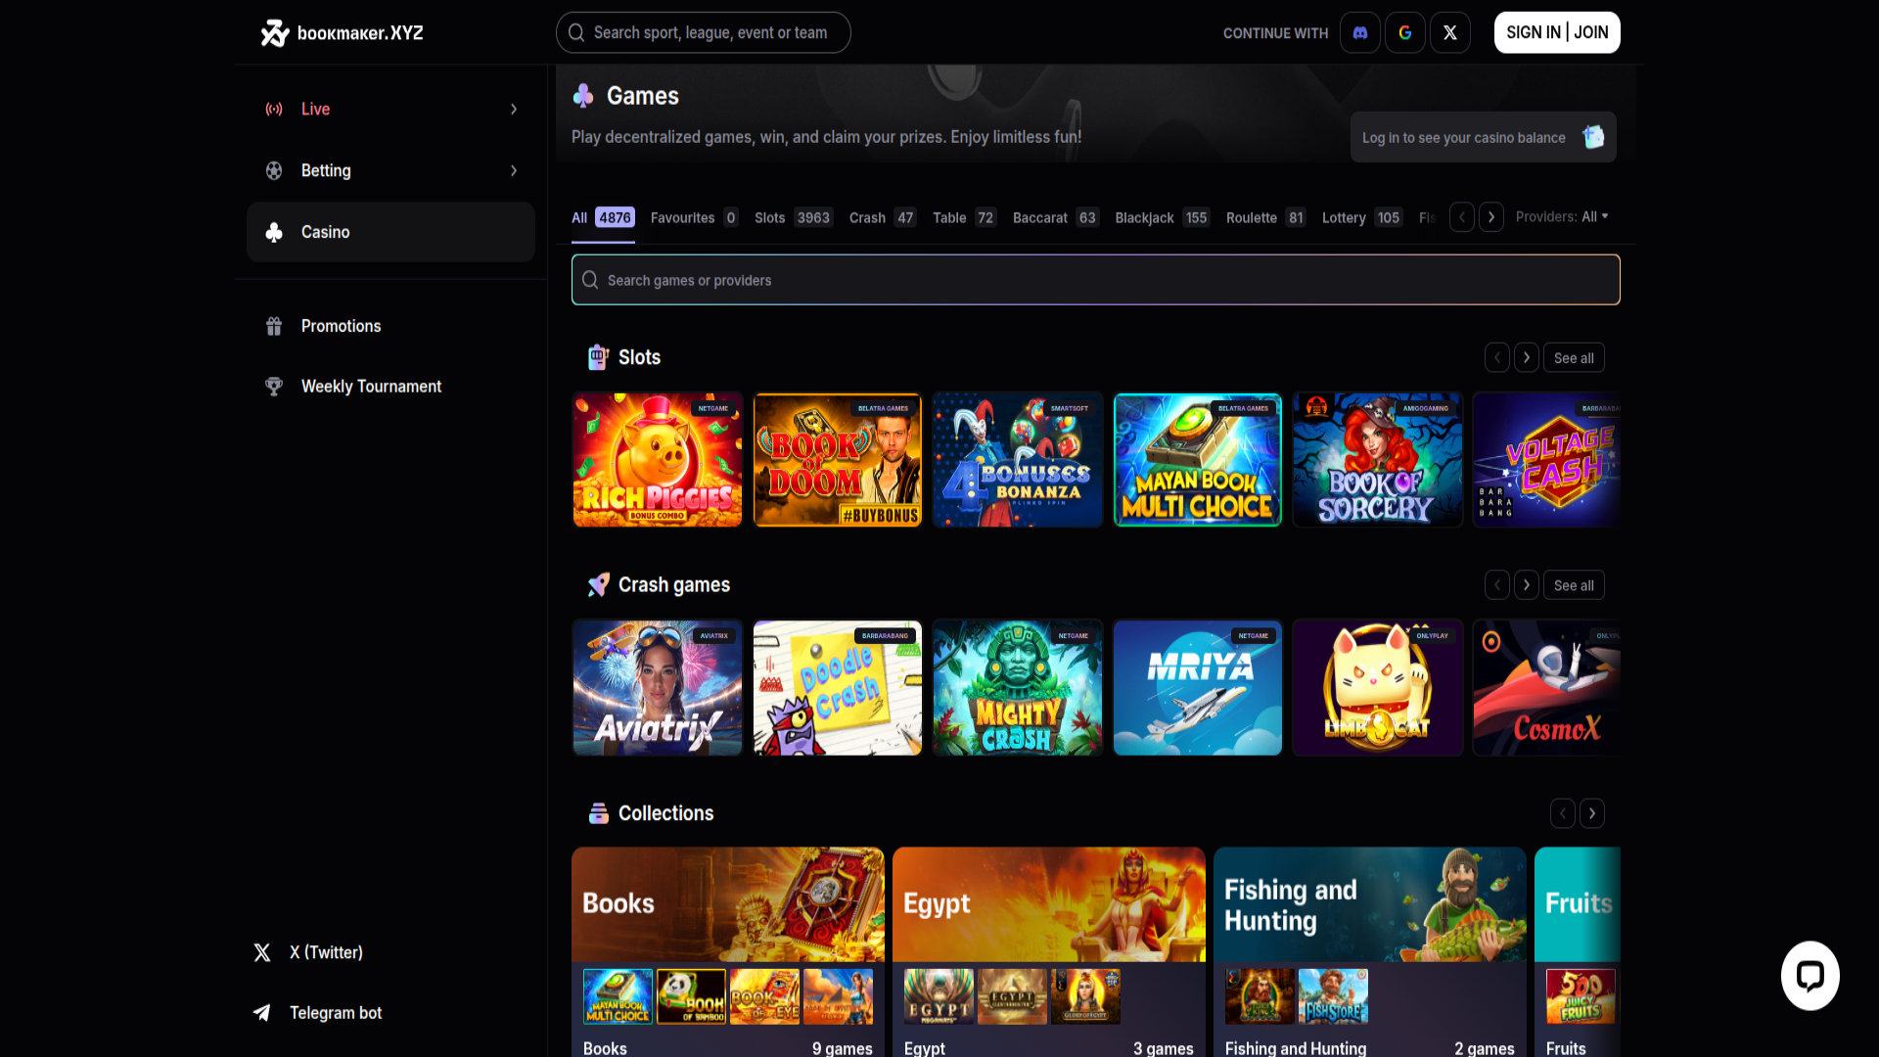Expand the Providers: All dropdown
Image resolution: width=1879 pixels, height=1057 pixels.
[1562, 216]
